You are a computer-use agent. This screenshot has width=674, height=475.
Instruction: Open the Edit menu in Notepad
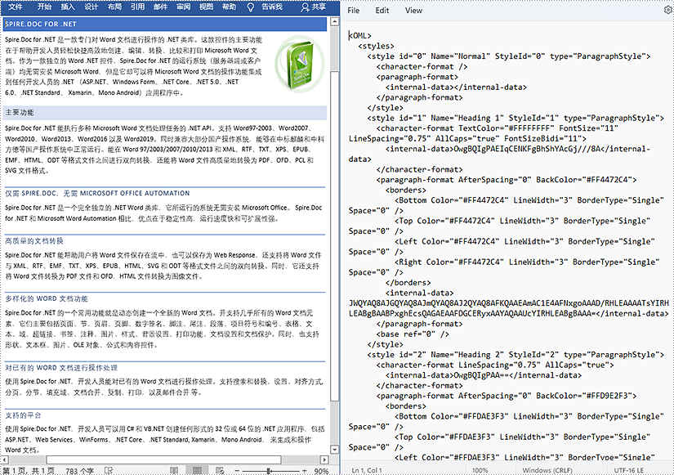382,11
